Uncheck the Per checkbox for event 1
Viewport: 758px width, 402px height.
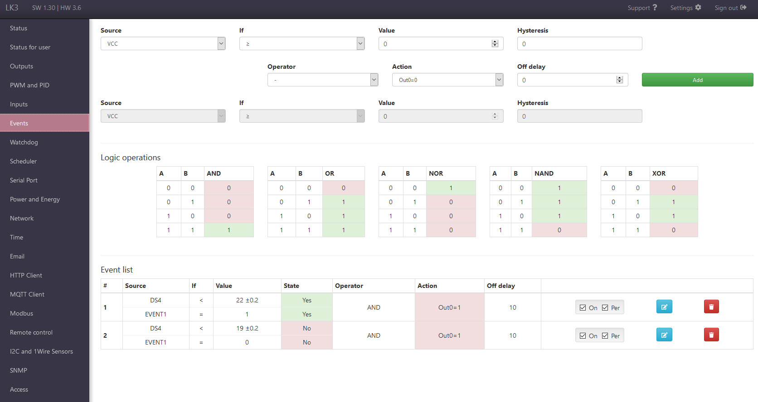pos(605,308)
